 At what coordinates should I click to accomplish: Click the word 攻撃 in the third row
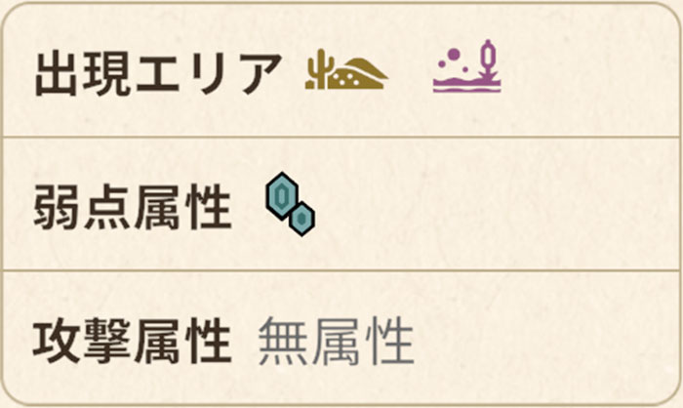[84, 343]
